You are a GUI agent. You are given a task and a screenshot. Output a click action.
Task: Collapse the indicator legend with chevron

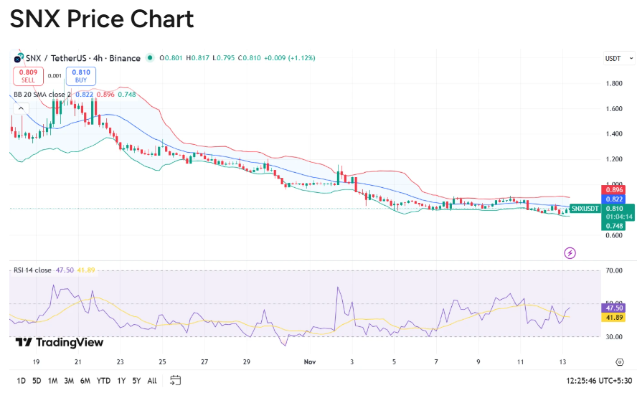click(x=21, y=108)
